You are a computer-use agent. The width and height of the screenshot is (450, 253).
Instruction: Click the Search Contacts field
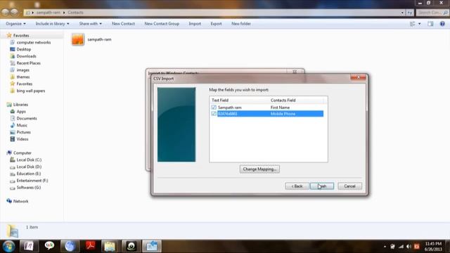(432, 13)
